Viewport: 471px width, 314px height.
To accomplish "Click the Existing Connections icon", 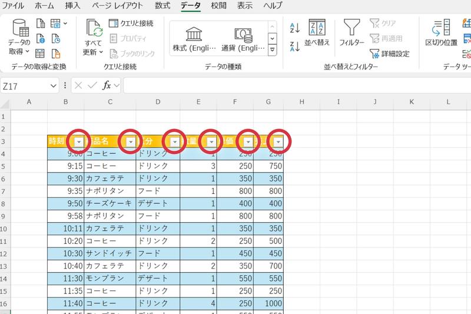I will point(55,54).
